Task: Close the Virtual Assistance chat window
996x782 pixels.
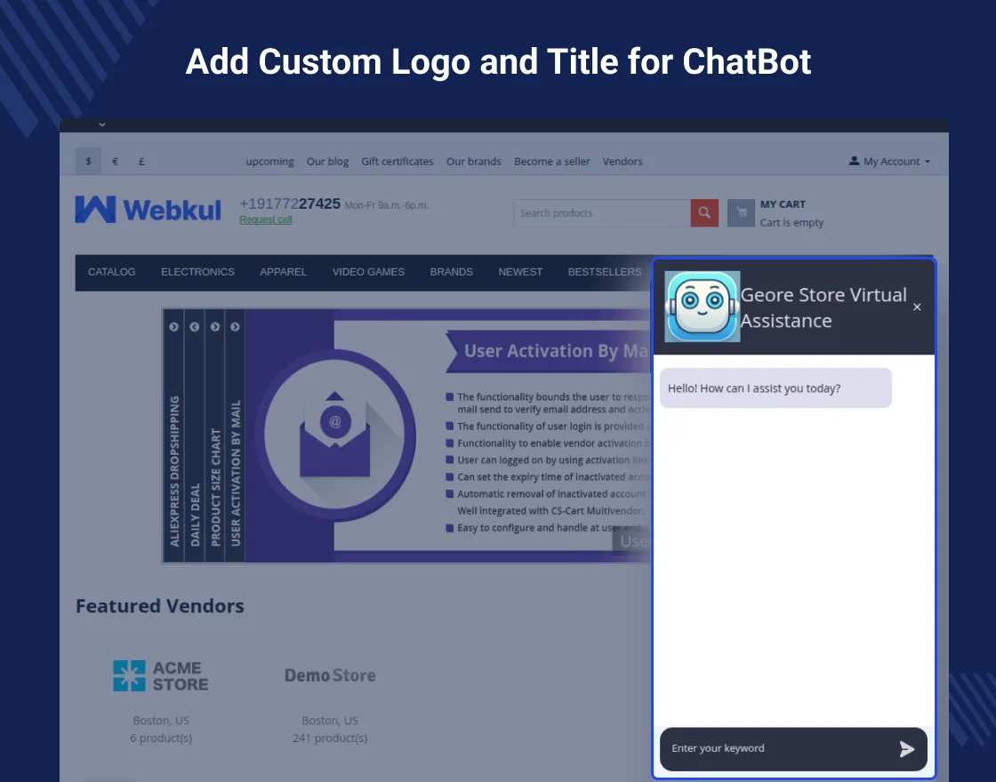Action: [x=917, y=307]
